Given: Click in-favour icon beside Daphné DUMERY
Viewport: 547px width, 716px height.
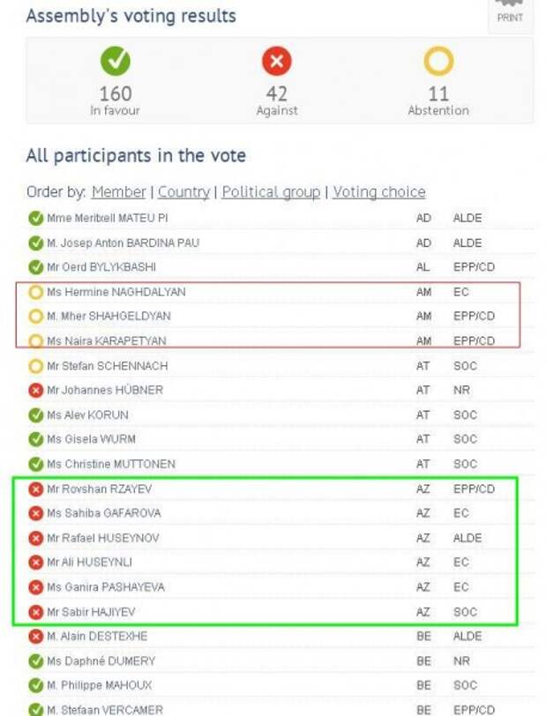Looking at the screenshot, I should point(35,660).
